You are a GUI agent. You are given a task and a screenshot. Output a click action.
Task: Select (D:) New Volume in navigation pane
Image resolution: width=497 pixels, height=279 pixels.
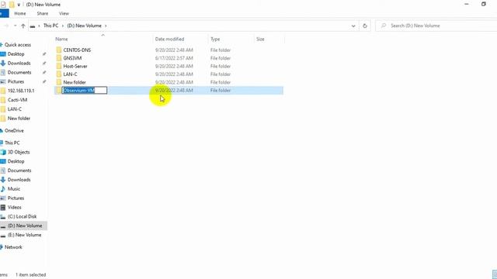(25, 226)
